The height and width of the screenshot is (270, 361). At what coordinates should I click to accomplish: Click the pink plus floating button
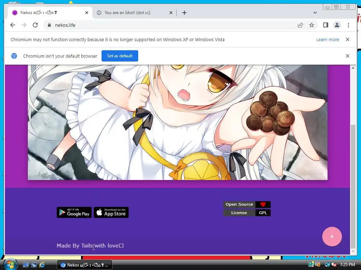click(x=332, y=237)
